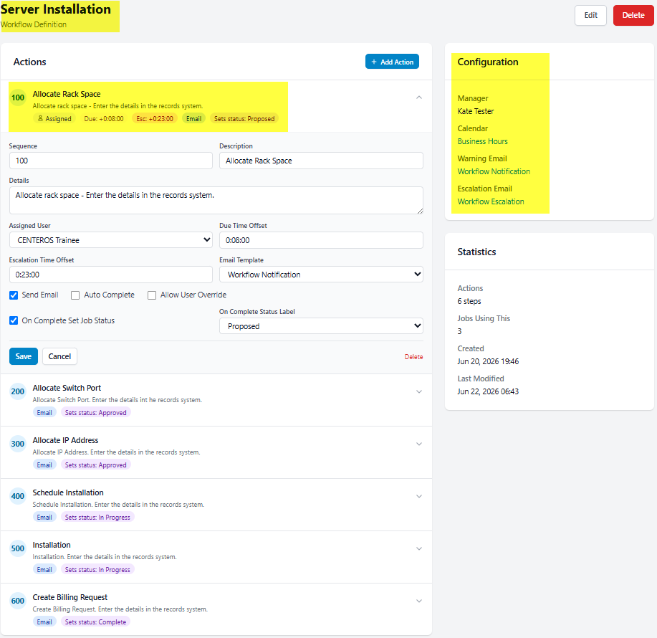Toggle On Complete Set Job Status checkbox
This screenshot has width=657, height=638.
[x=14, y=320]
